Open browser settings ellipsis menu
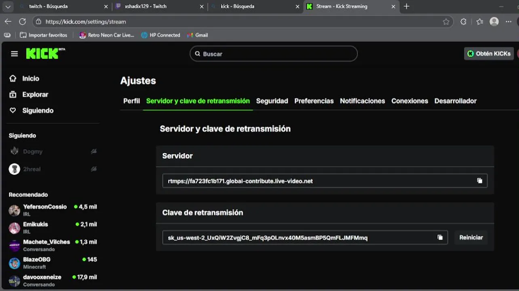Viewport: 519px width, 291px height. pos(508,22)
